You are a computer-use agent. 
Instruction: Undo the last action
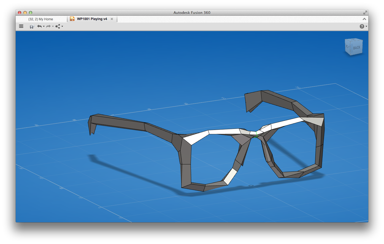coord(39,26)
